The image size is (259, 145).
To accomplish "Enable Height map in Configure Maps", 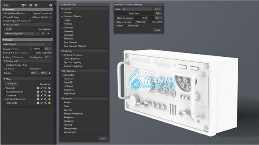I will click(62, 20).
